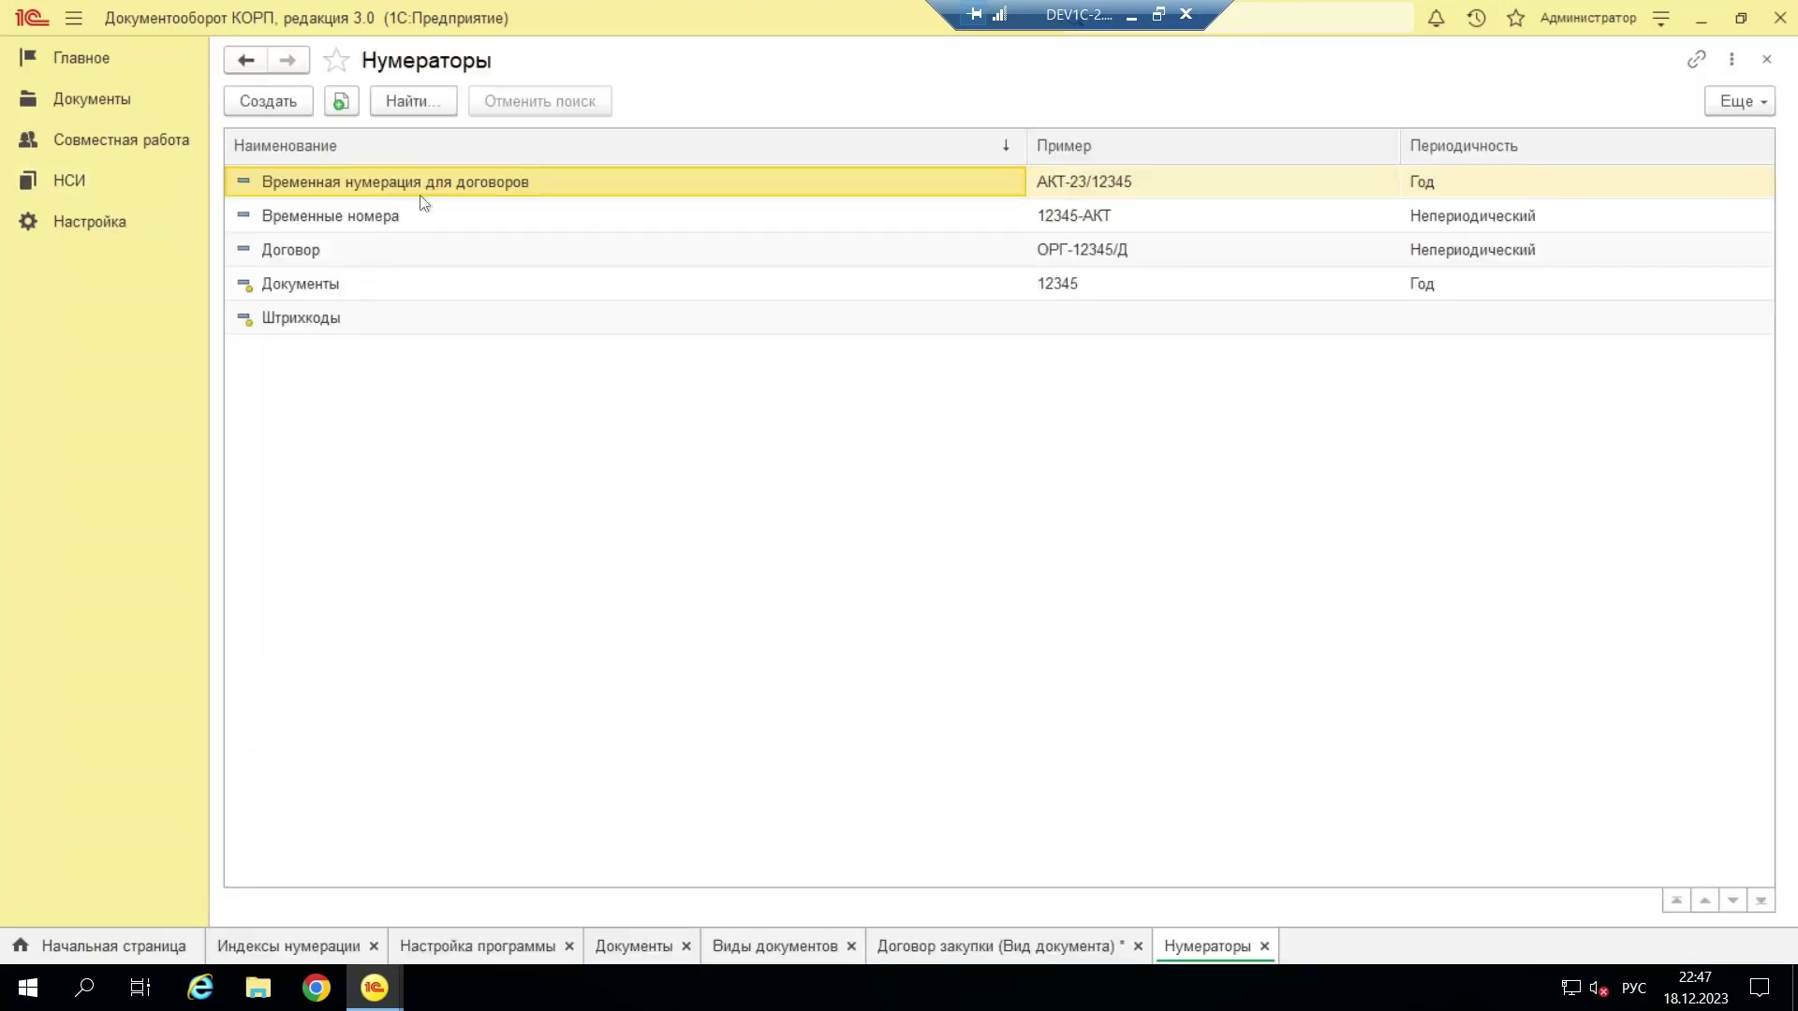1798x1011 pixels.
Task: Jump to the end of the list with the arrow
Action: (1761, 901)
